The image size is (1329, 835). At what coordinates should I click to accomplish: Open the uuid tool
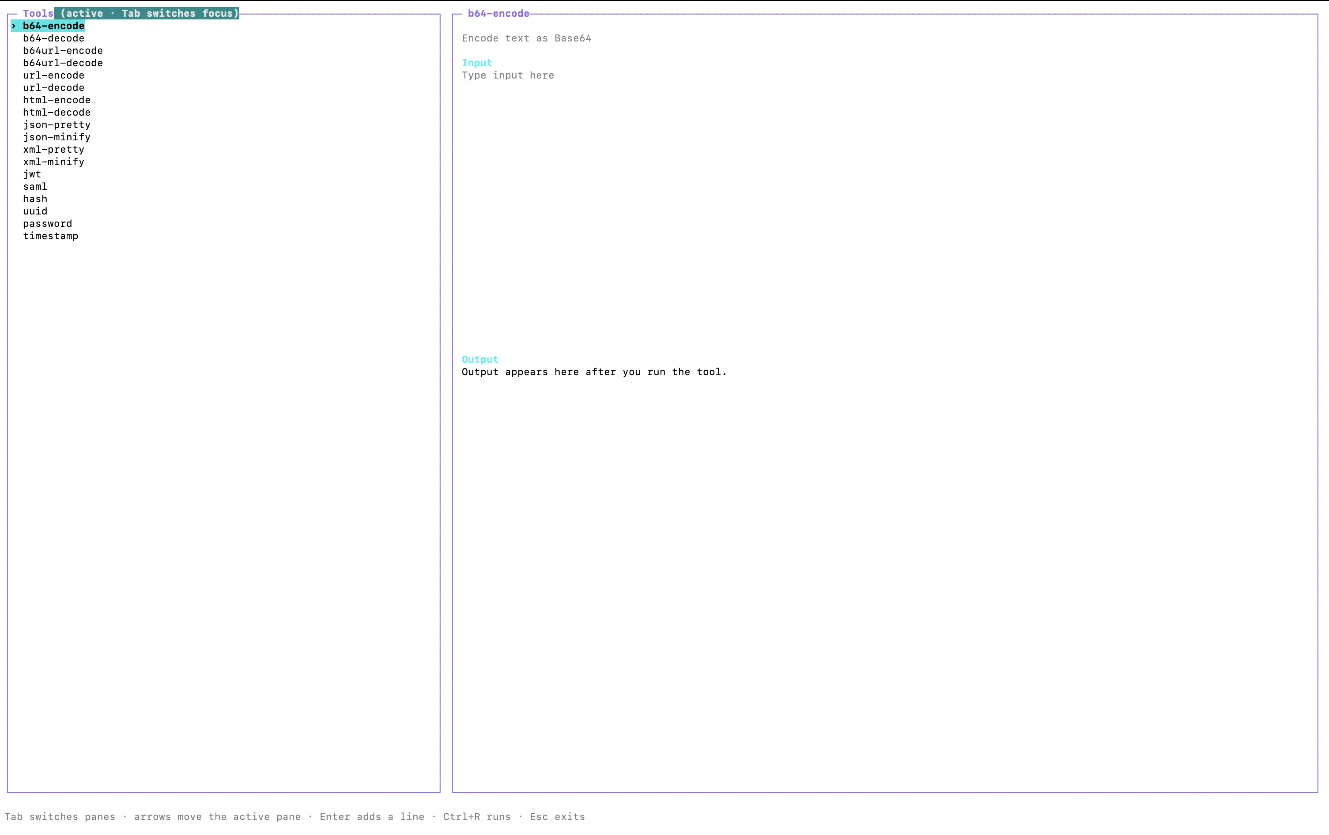pos(35,211)
